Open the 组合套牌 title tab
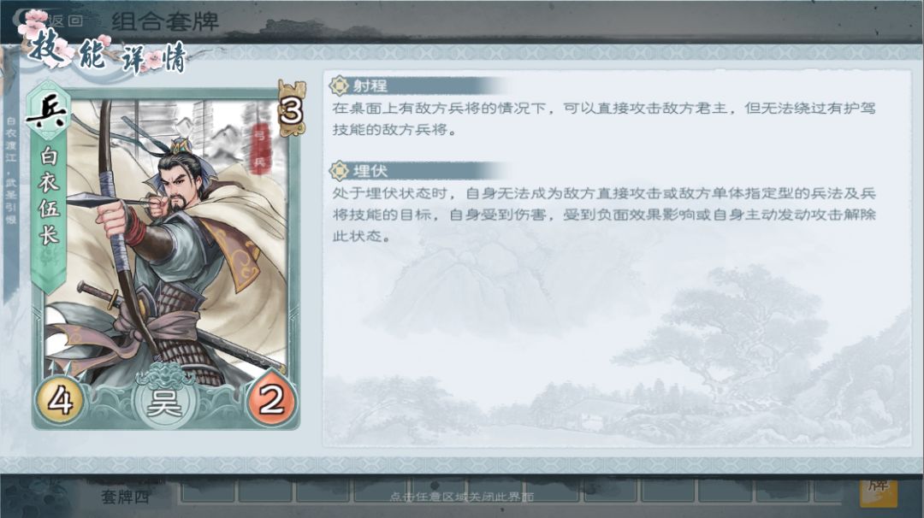924x518 pixels. tap(165, 22)
